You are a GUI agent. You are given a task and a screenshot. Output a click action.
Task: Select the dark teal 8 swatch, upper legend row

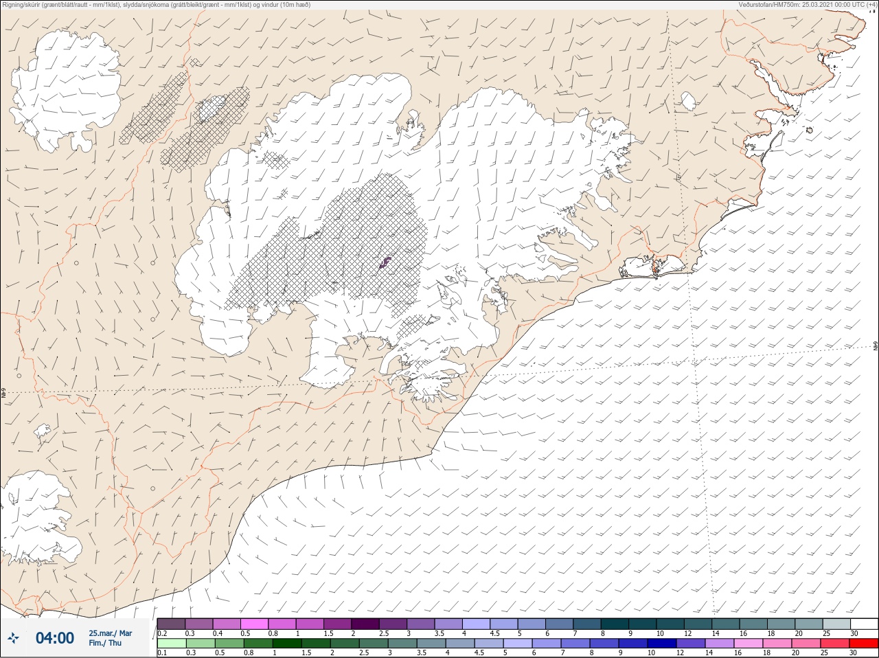[x=615, y=624]
